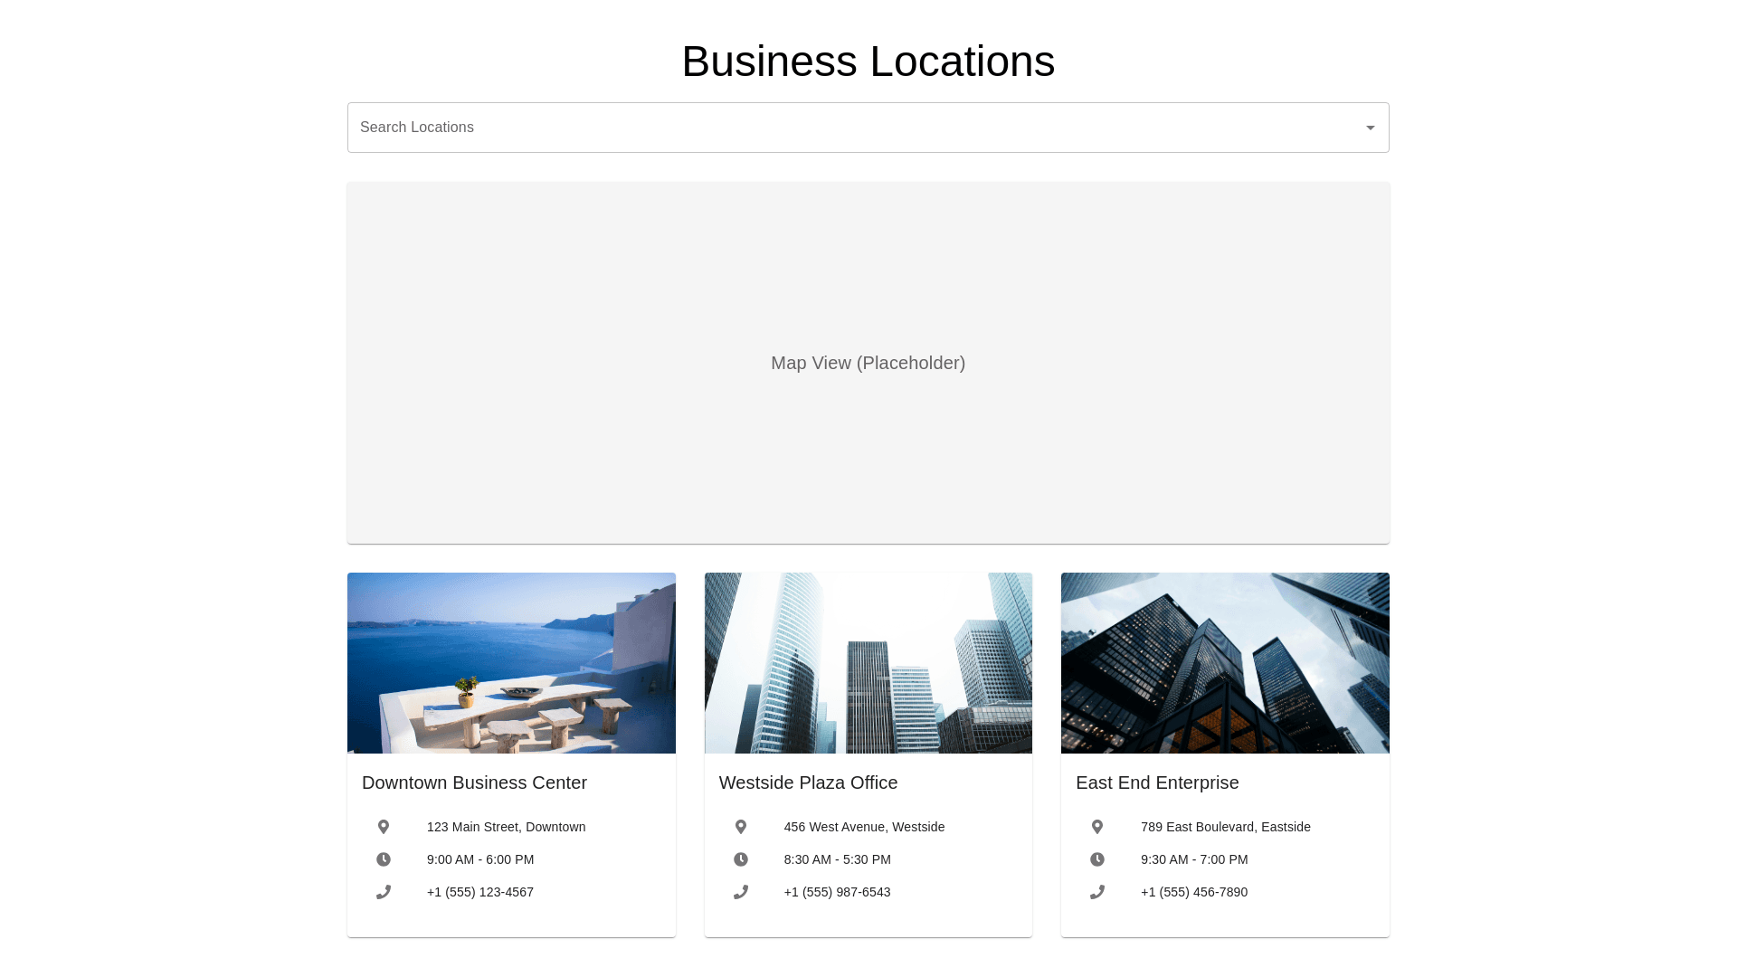This screenshot has width=1737, height=977.
Task: Select the Westside Plaza Office title
Action: (808, 783)
